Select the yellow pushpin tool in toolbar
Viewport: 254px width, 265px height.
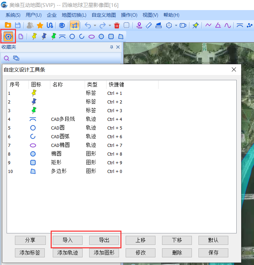(34, 36)
